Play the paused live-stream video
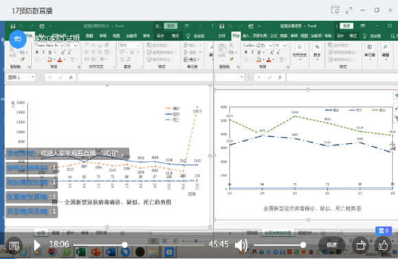Screen dimensions: 398x259 pyautogui.click(x=37, y=245)
